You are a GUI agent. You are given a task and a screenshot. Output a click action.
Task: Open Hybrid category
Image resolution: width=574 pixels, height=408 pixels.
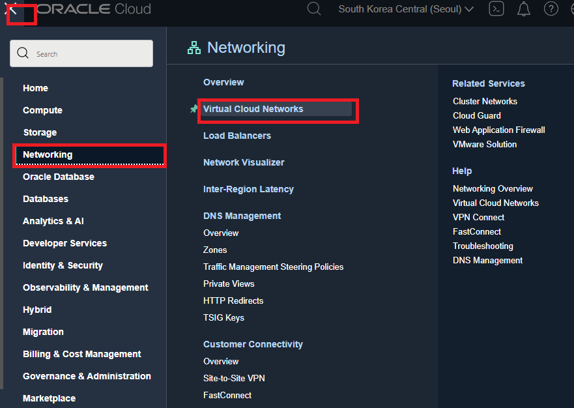[37, 310]
